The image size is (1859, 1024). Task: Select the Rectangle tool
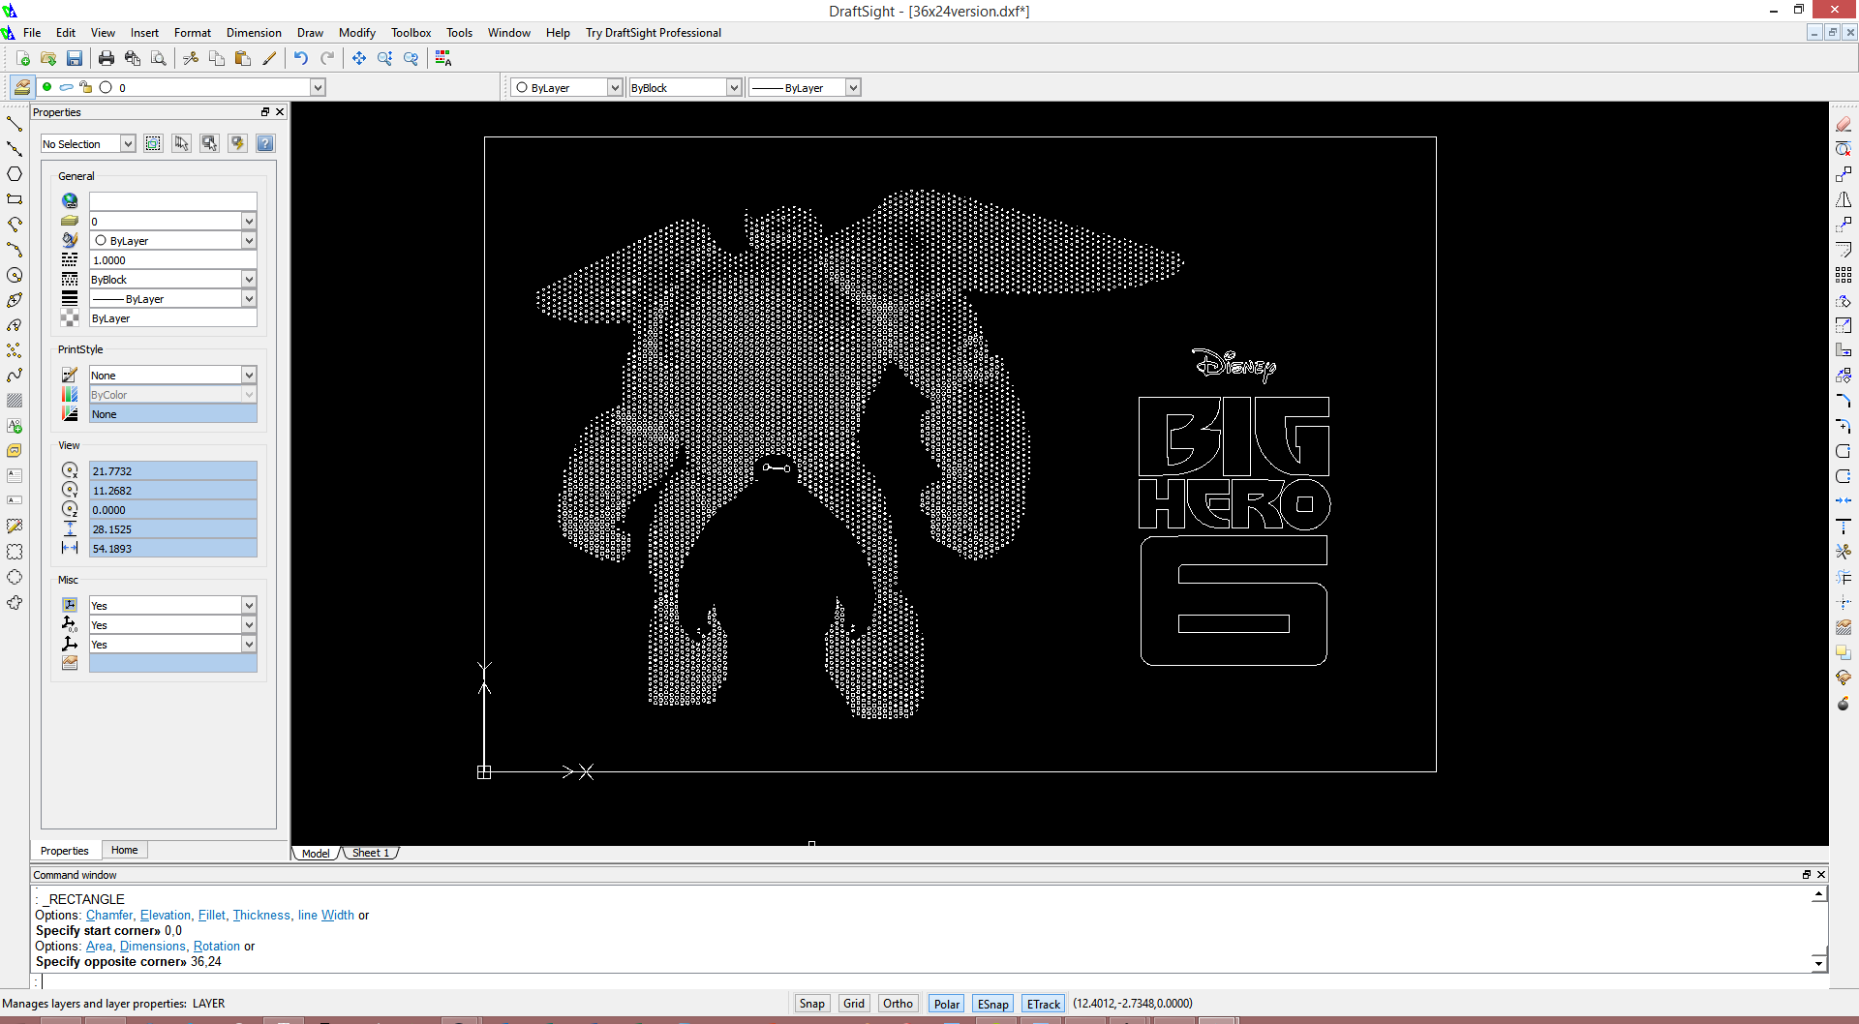(15, 200)
